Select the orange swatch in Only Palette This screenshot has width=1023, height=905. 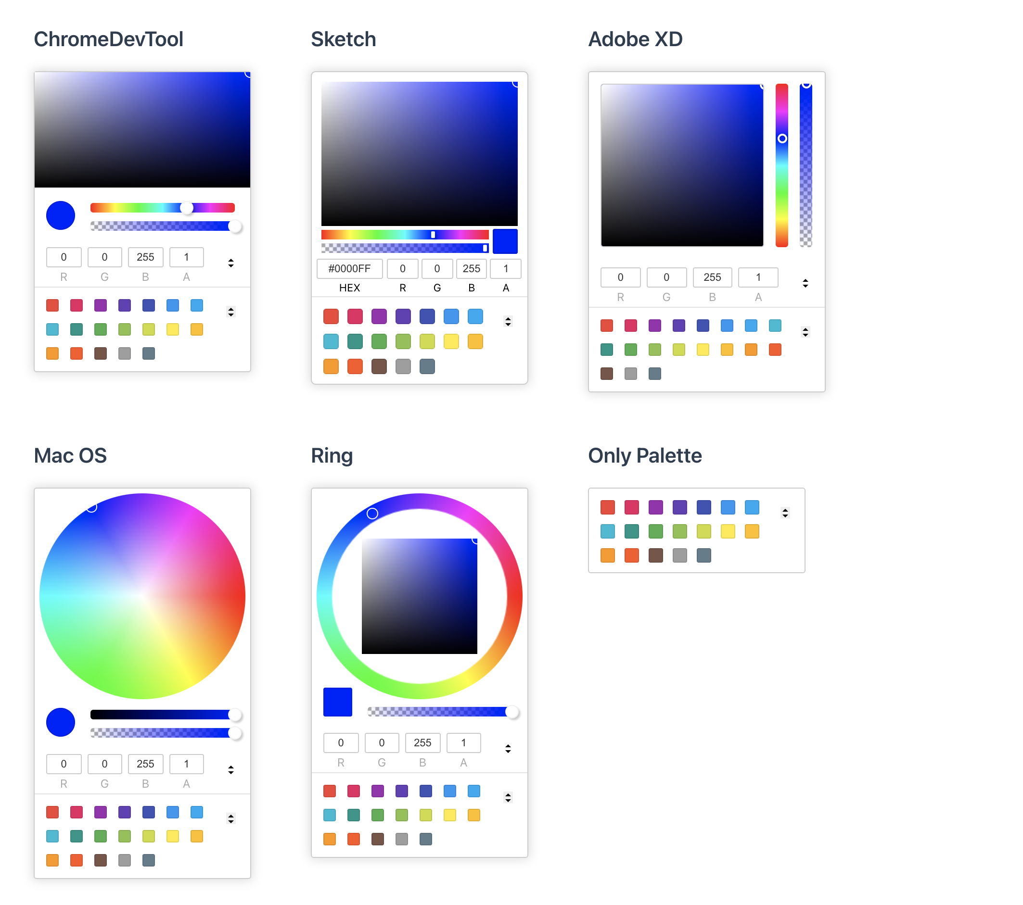[607, 555]
